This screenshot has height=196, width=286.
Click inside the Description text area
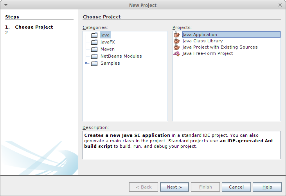182,145
